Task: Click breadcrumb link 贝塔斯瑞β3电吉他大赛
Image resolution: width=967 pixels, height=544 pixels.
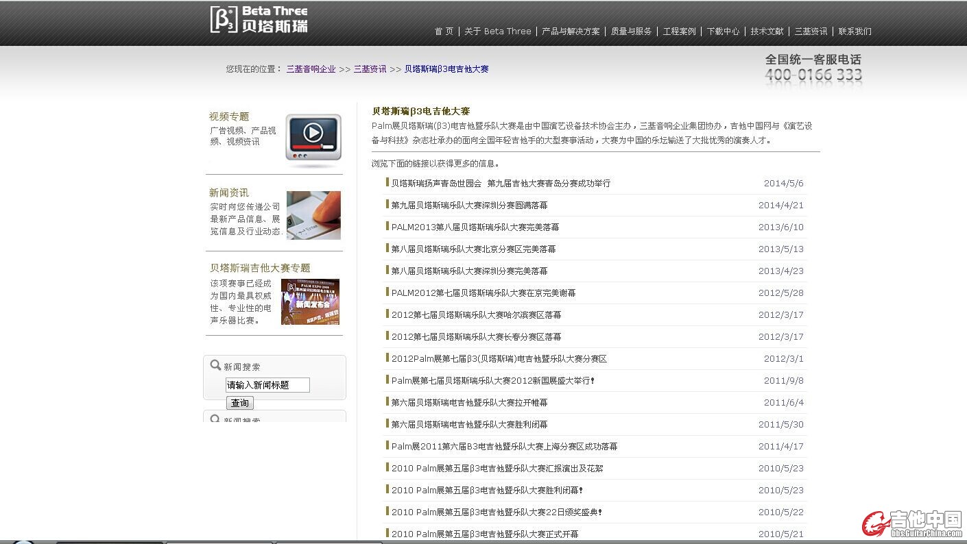Action: click(x=446, y=69)
